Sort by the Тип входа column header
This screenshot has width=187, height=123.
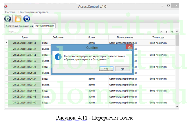pyautogui.click(x=158, y=37)
